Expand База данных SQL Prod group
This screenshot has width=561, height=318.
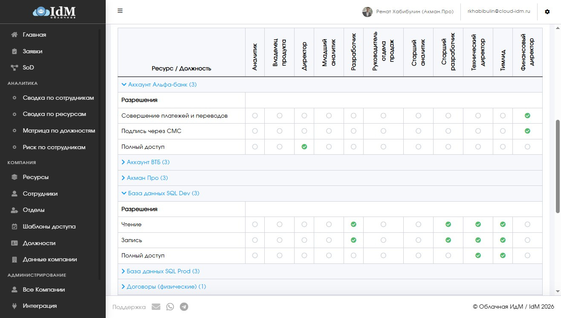coord(160,272)
